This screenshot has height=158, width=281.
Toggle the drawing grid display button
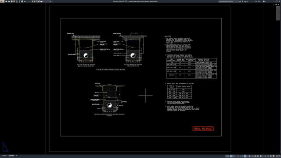(x=231, y=156)
